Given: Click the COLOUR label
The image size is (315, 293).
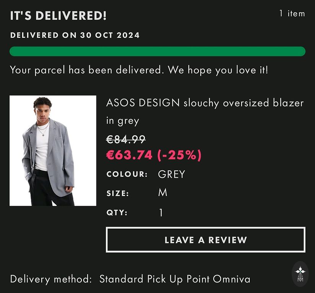Looking at the screenshot, I should coord(127,174).
